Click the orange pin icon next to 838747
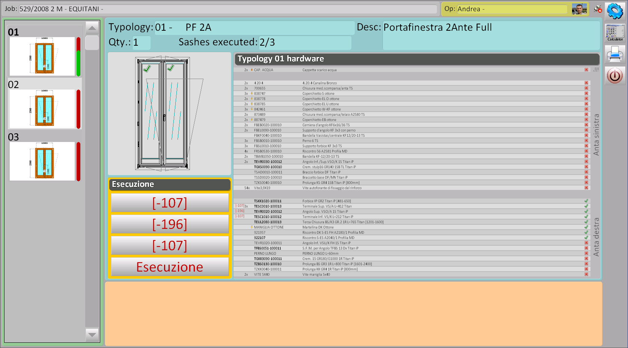628x348 pixels. [252, 94]
